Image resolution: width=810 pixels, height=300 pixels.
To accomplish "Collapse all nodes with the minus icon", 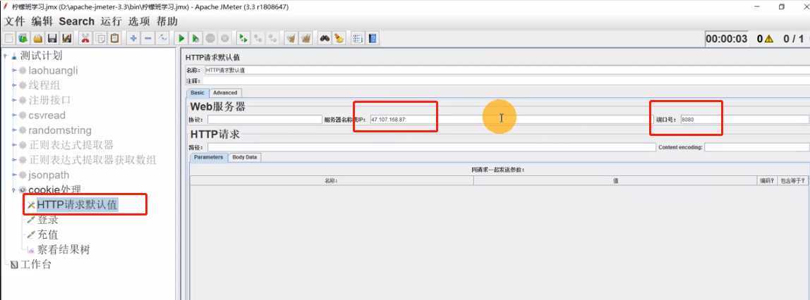I will point(147,38).
